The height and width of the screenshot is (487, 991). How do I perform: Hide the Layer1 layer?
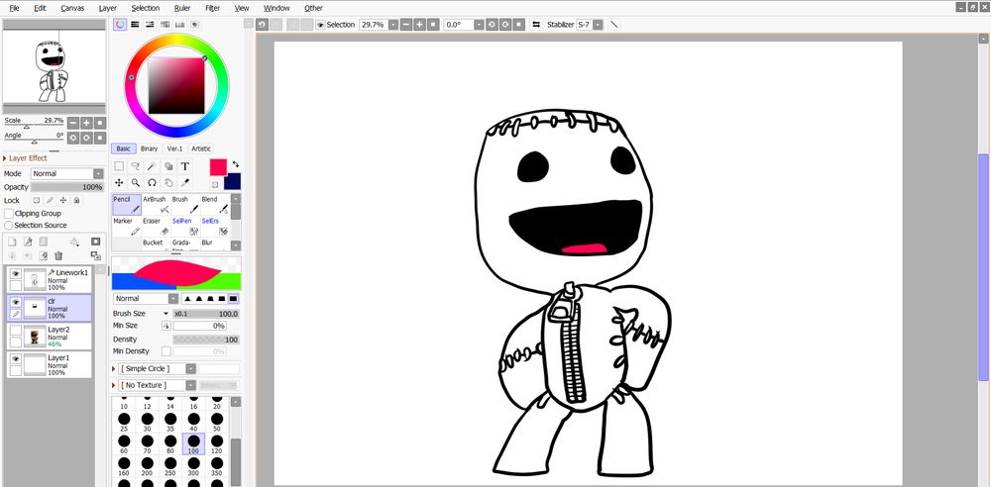coord(16,358)
